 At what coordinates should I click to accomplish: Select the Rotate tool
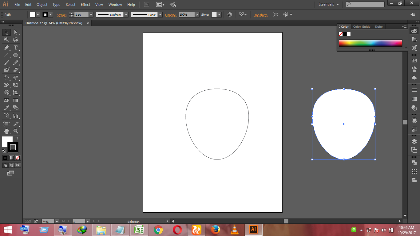pyautogui.click(x=6, y=78)
